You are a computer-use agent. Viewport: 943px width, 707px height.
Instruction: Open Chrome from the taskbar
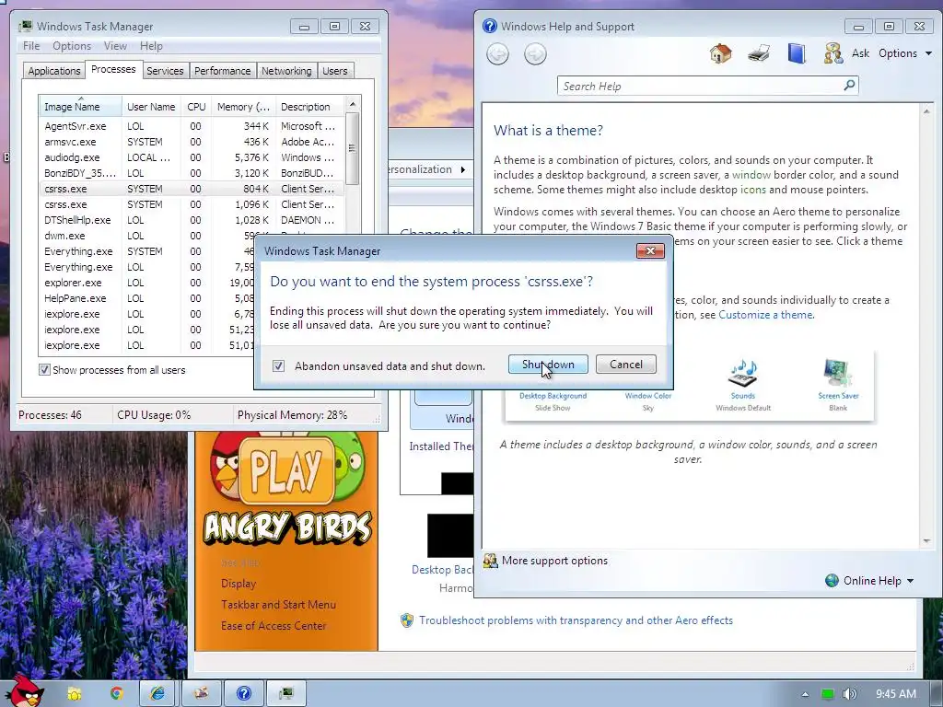click(x=116, y=694)
